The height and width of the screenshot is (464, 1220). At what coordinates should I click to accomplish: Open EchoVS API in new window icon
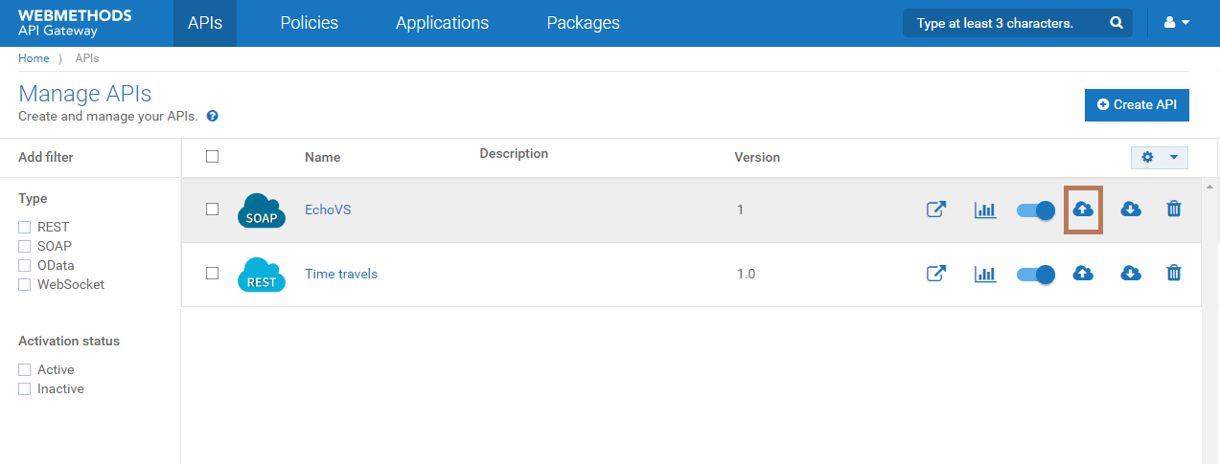click(936, 210)
